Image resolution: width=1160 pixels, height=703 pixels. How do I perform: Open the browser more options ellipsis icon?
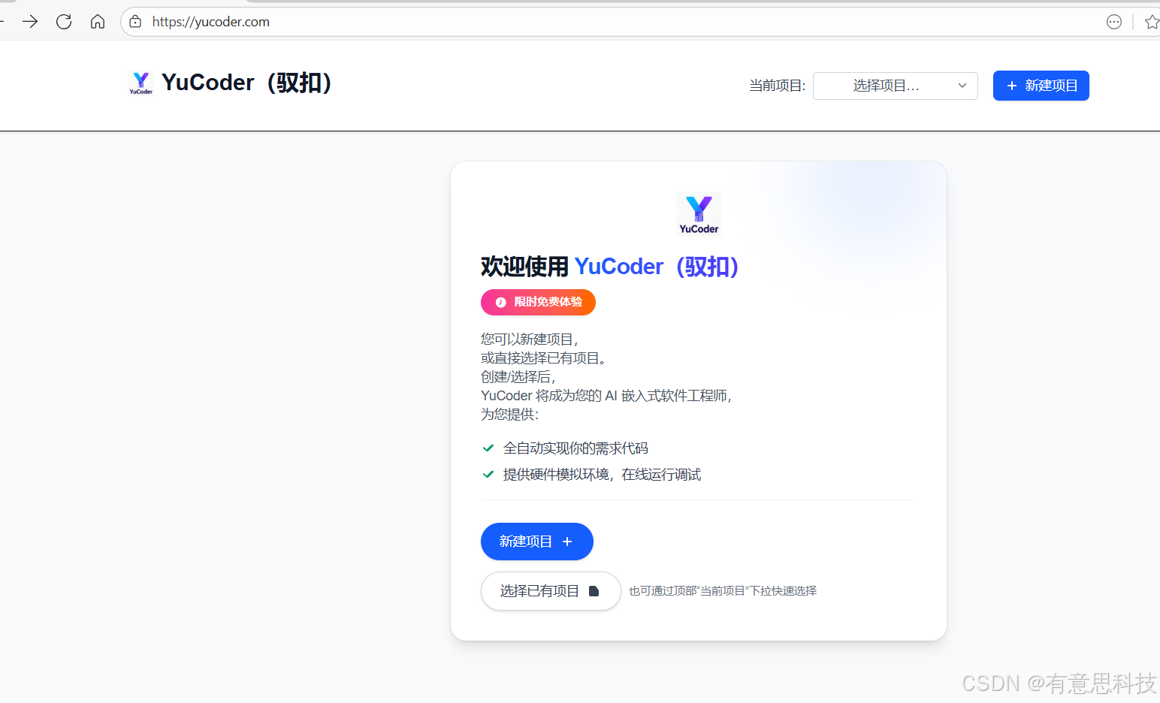tap(1114, 22)
